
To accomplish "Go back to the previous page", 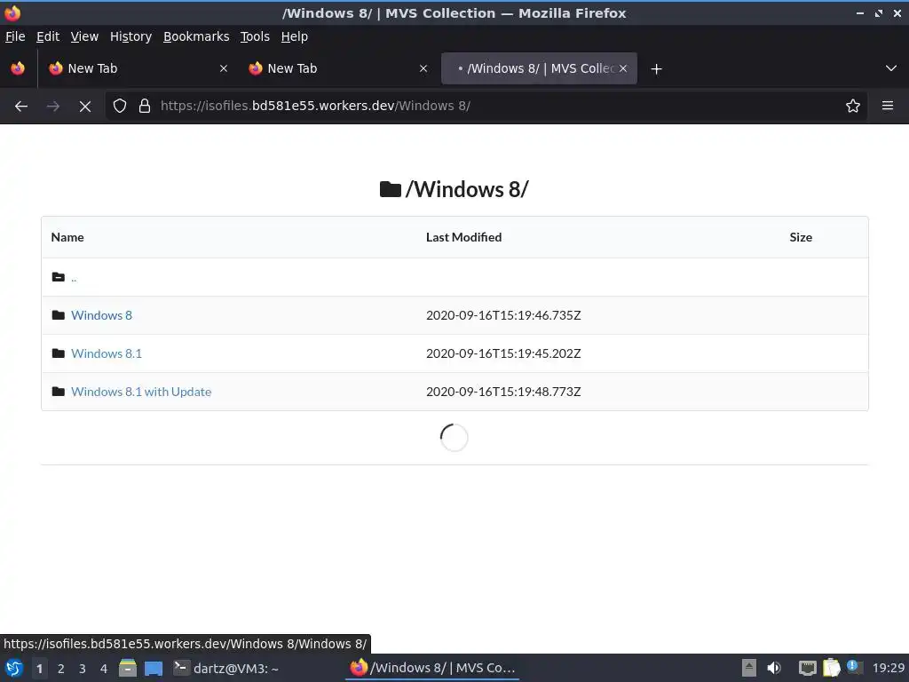I will (x=21, y=107).
